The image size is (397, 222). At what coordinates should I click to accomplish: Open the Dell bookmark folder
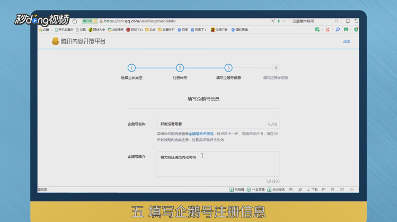pyautogui.click(x=151, y=30)
